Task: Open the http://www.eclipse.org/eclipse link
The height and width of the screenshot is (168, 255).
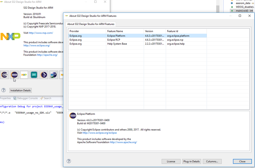Action: pos(100,133)
